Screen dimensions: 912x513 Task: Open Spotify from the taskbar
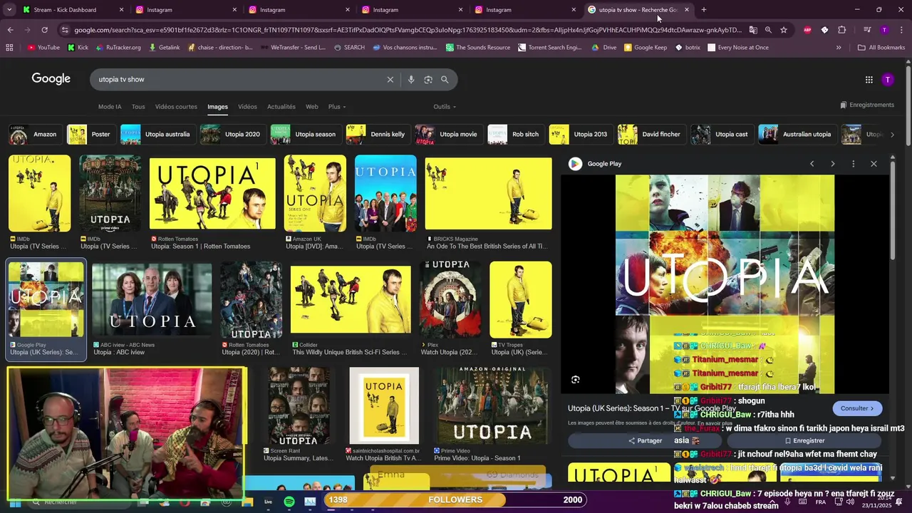point(289,502)
